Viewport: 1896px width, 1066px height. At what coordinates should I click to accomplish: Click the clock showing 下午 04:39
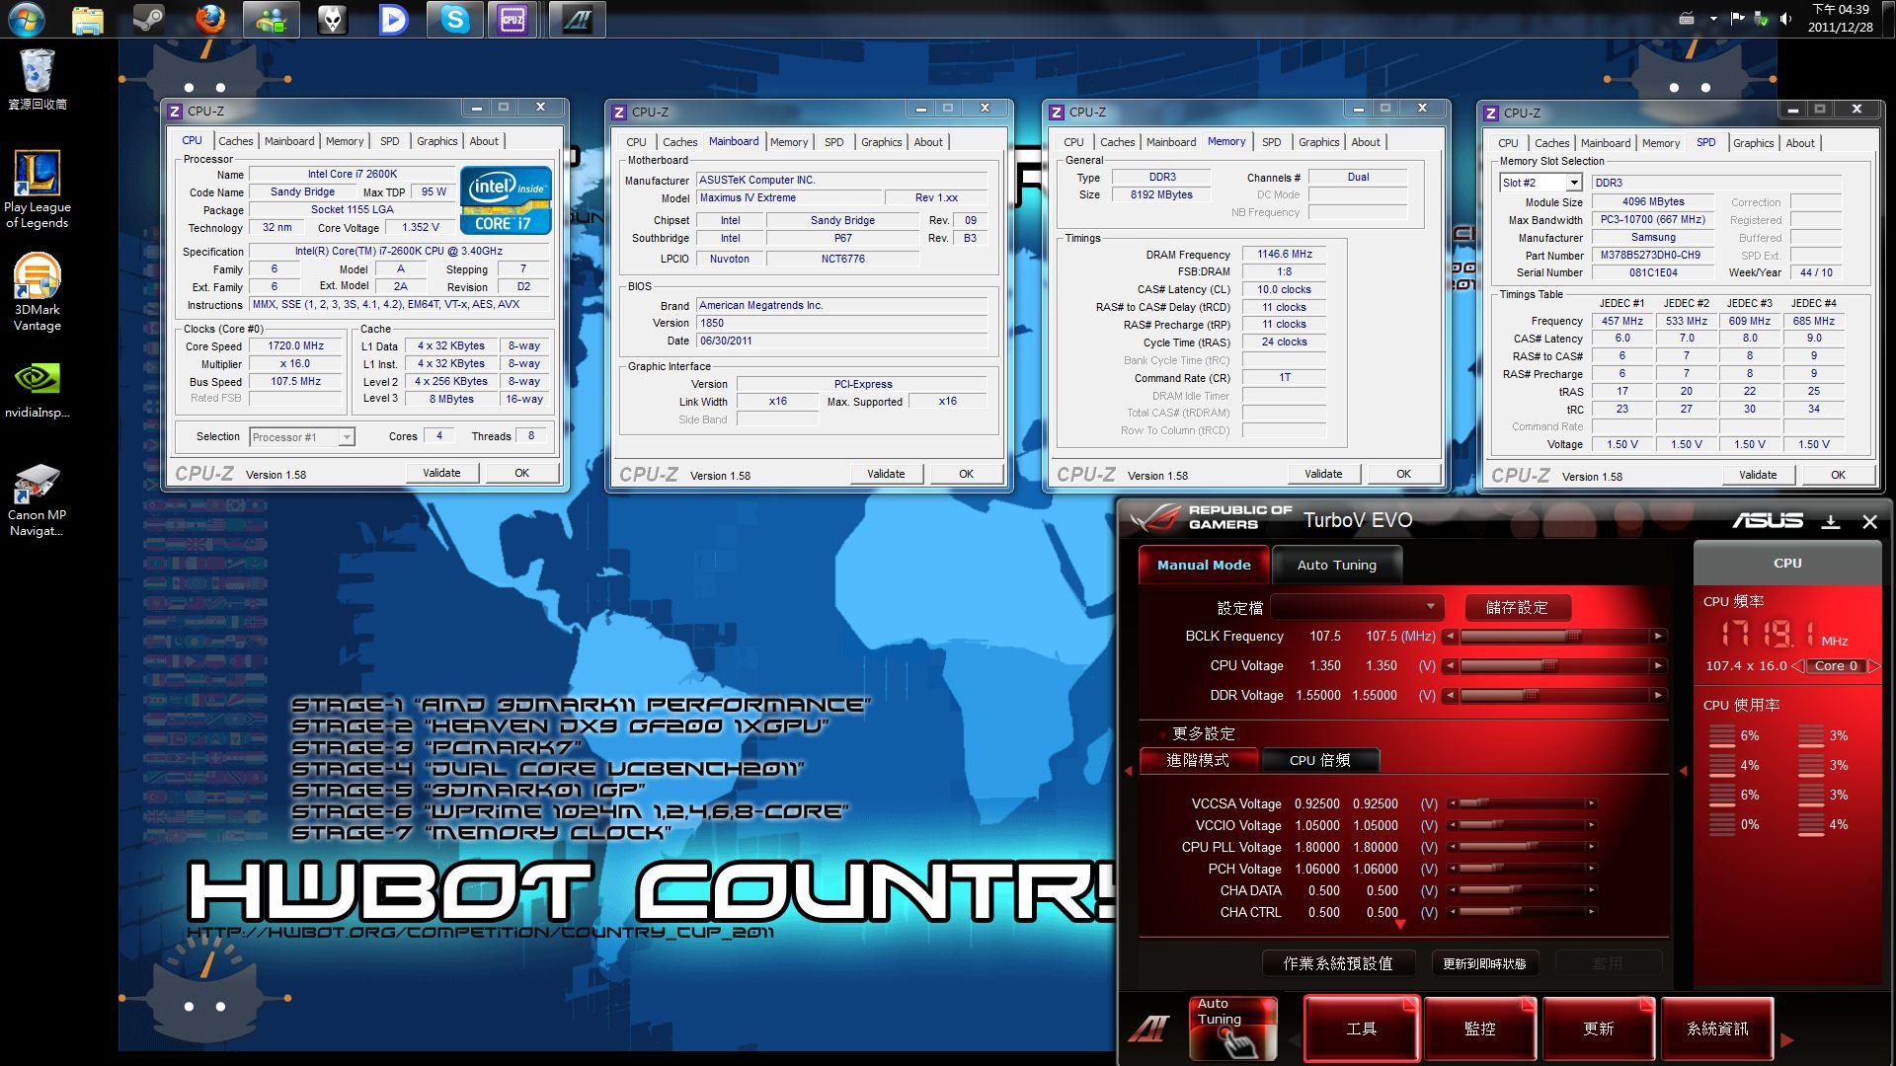point(1840,10)
